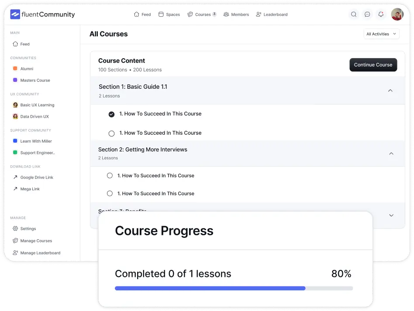Viewport: 414px width, 311px height.
Task: Go to the Leaderboard tab
Action: click(x=272, y=14)
